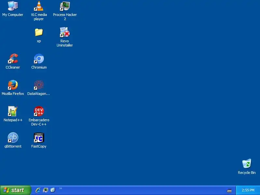Viewport: 260px width, 195px height.
Task: Click the envelope icon in Quick Launch
Action: (53, 190)
